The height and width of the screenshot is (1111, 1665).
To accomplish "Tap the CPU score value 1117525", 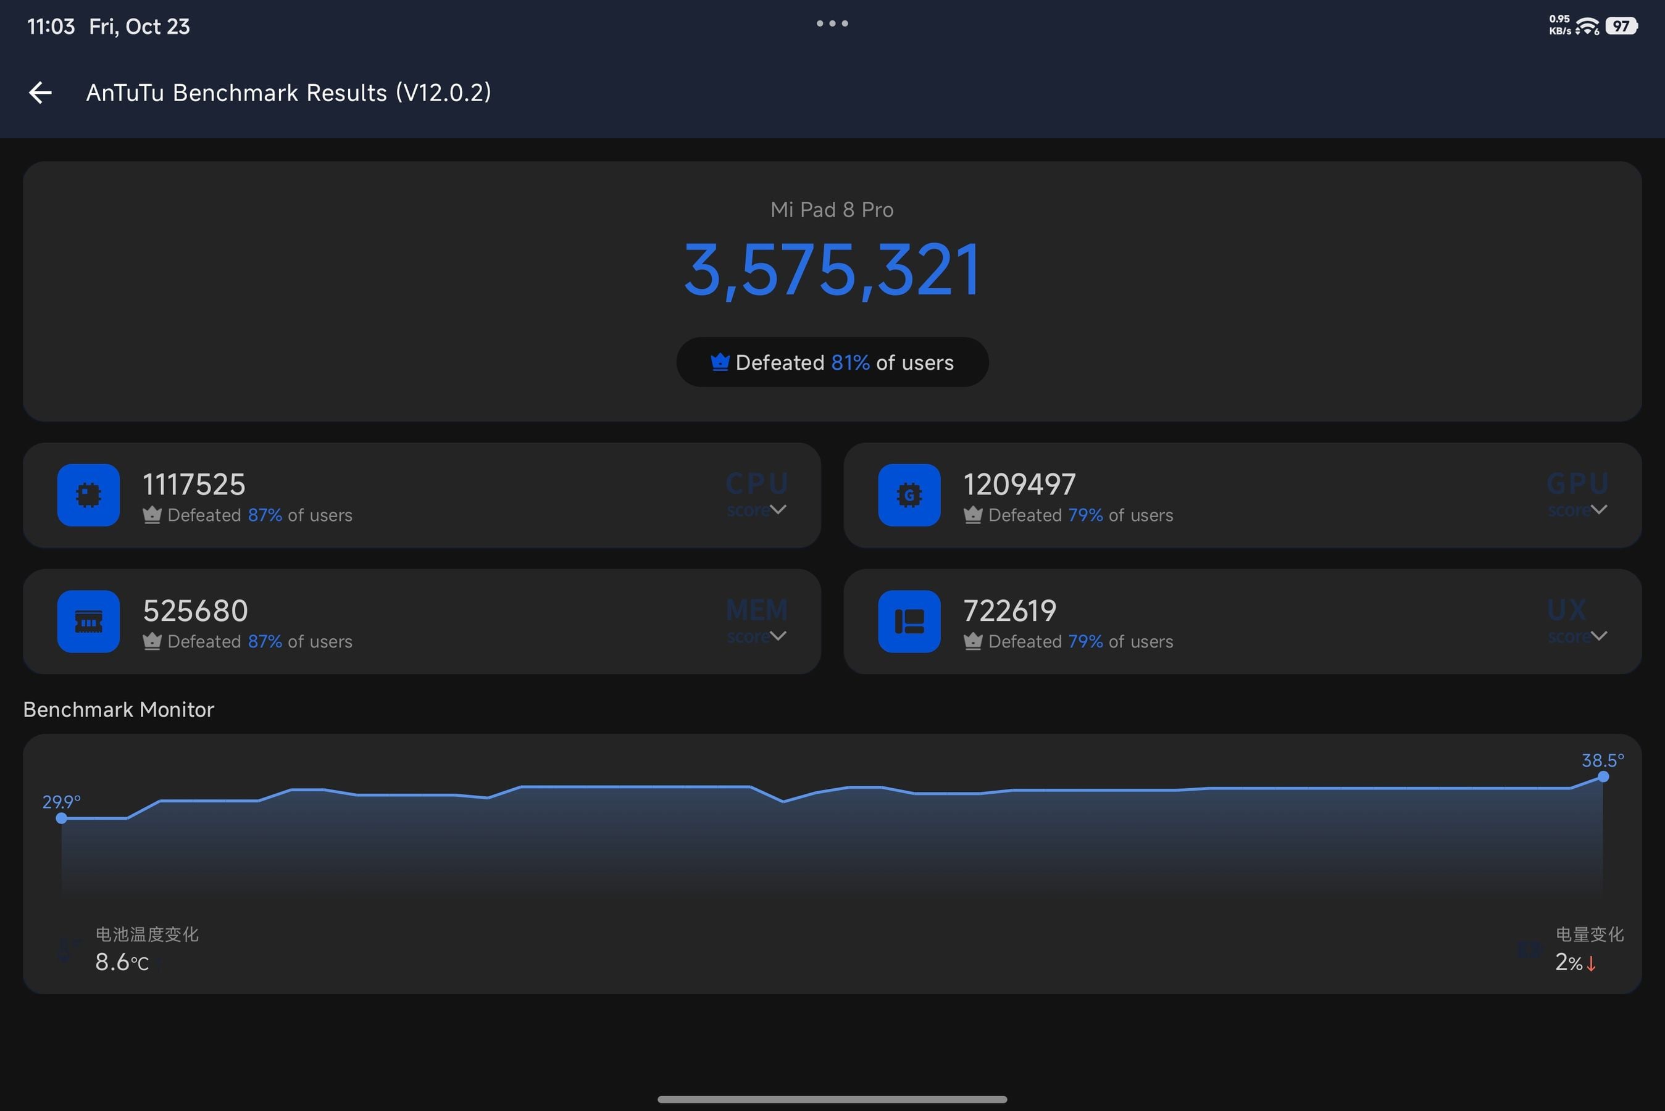I will point(194,485).
